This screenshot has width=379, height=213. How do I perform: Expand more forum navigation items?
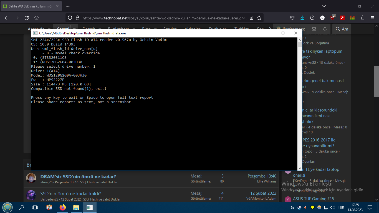[x=270, y=29]
